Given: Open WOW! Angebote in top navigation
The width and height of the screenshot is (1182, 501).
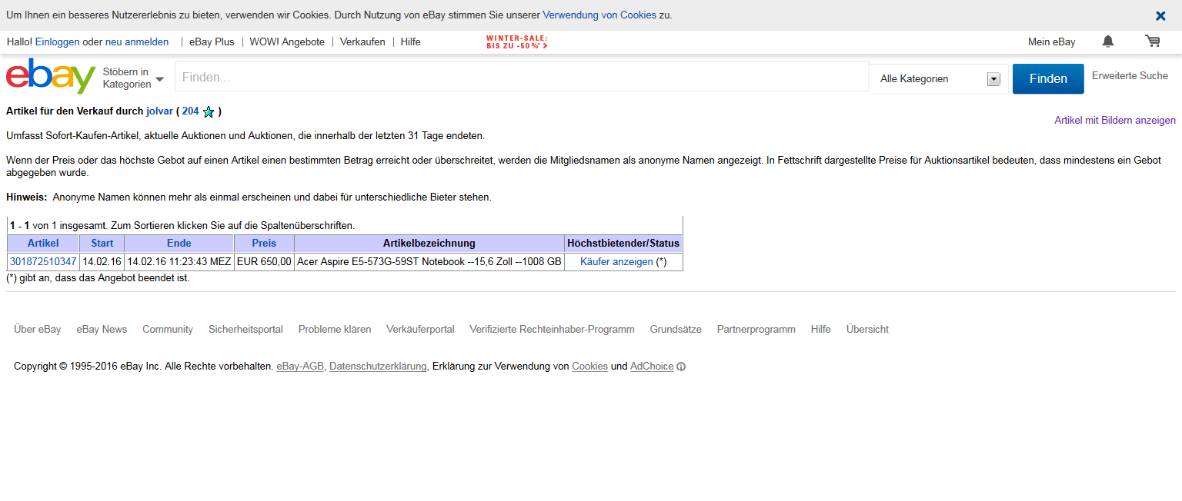Looking at the screenshot, I should pos(287,42).
